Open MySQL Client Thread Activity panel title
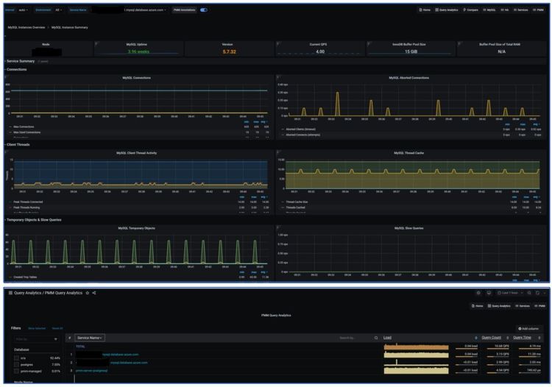 point(137,153)
